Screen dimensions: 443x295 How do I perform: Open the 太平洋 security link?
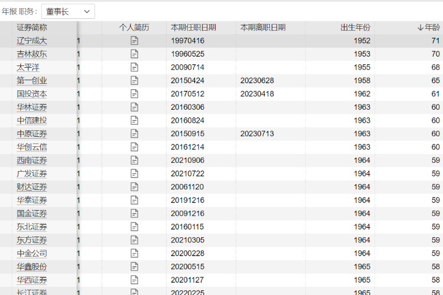tap(28, 67)
